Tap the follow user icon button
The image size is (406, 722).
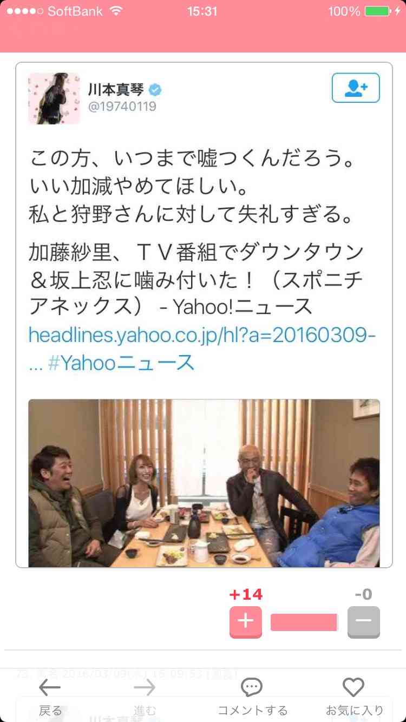click(355, 88)
